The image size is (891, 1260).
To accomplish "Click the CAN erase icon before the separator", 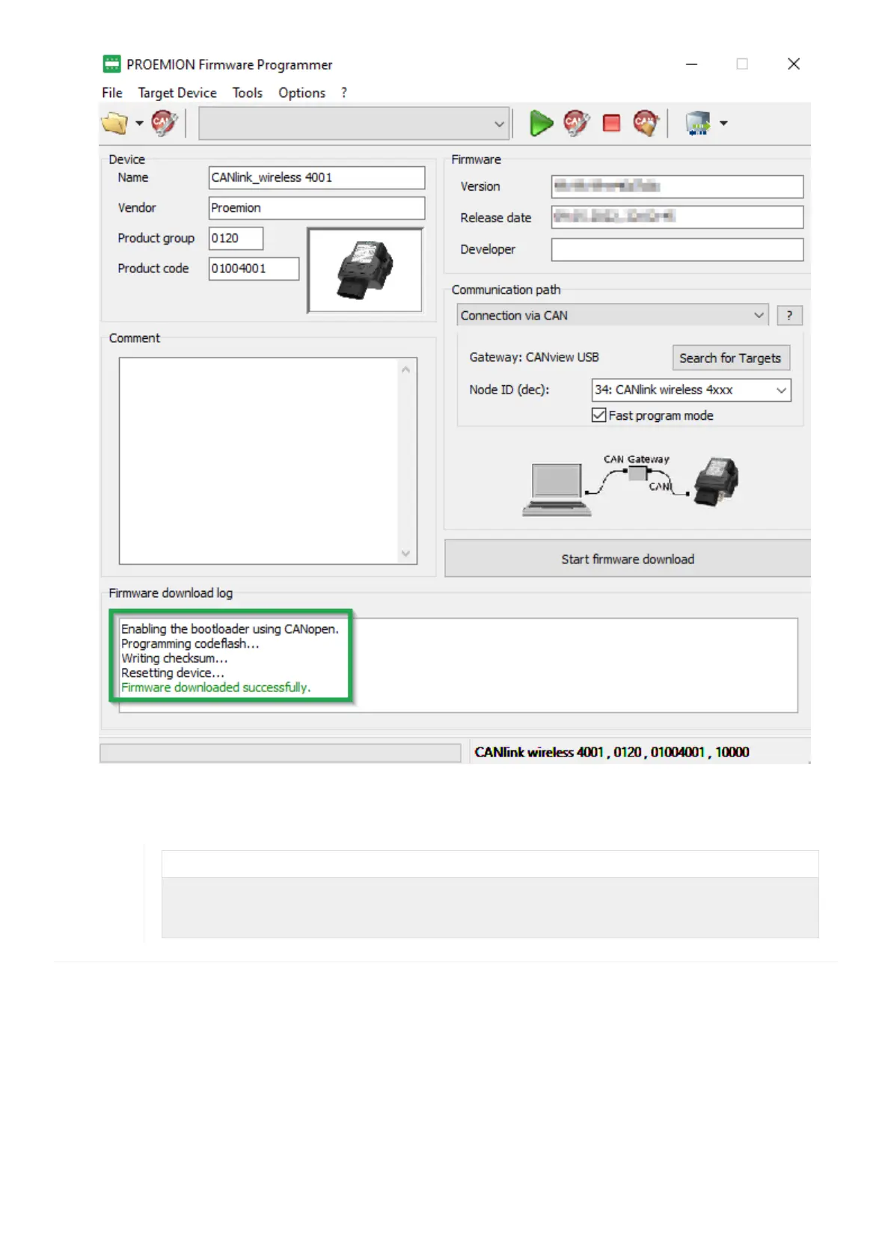I will [646, 123].
